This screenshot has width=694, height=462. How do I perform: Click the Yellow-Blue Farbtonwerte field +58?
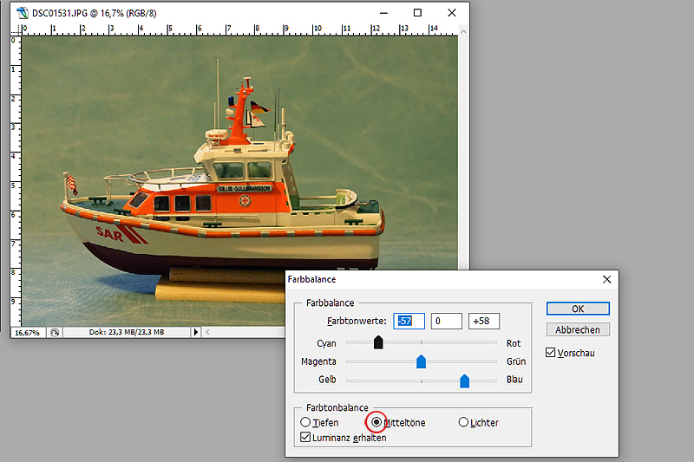pyautogui.click(x=484, y=321)
